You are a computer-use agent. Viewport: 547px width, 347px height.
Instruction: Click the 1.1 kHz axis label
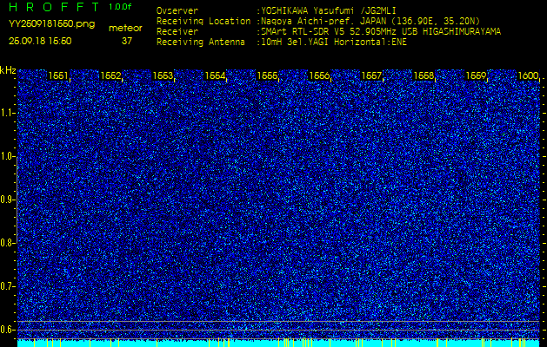pyautogui.click(x=7, y=113)
